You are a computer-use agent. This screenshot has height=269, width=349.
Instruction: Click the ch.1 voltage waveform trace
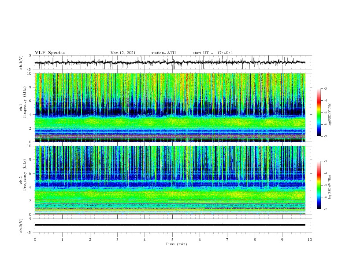click(x=170, y=62)
